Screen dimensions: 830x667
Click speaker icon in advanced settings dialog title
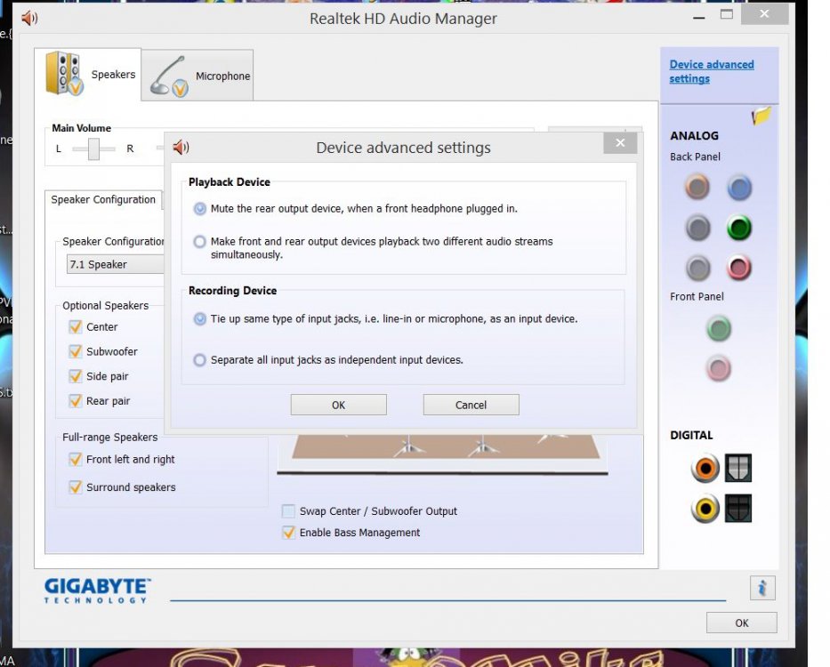tap(181, 147)
